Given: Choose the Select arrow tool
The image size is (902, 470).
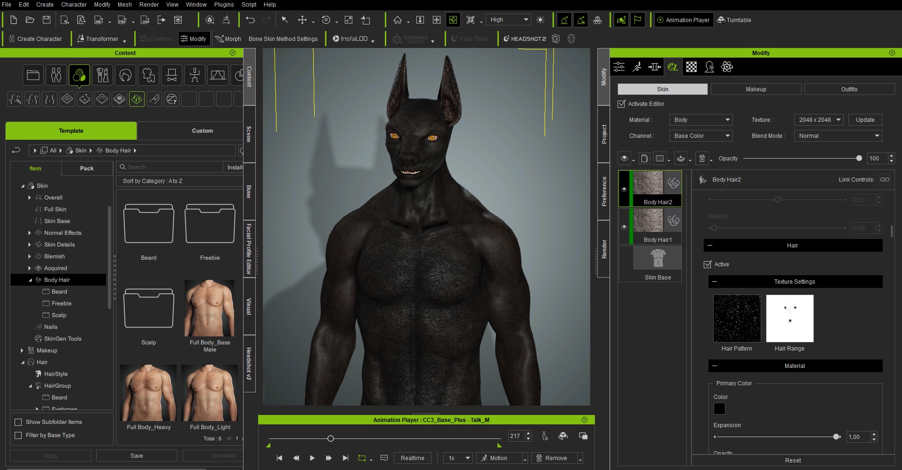Looking at the screenshot, I should coord(284,20).
